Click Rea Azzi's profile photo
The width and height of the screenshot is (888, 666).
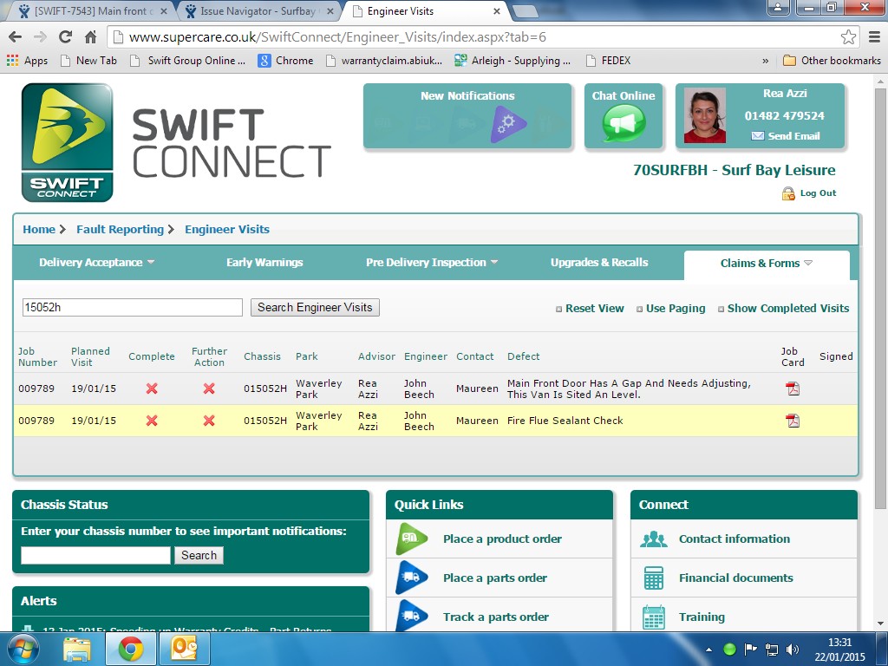(704, 115)
